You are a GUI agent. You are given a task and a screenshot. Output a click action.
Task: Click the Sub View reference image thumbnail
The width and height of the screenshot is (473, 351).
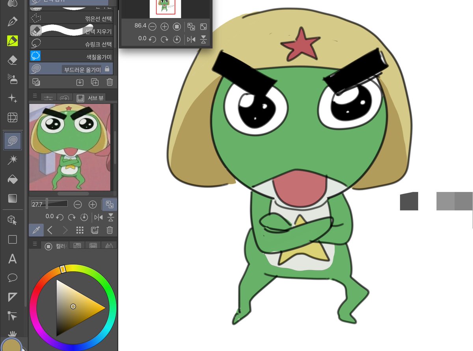coord(70,147)
